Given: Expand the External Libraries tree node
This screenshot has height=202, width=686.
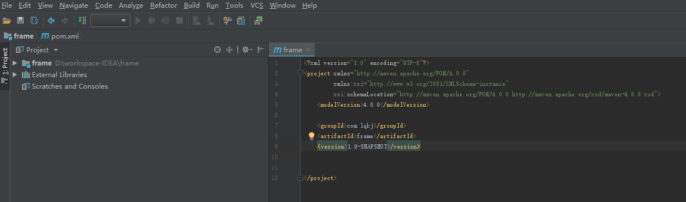Looking at the screenshot, I should pyautogui.click(x=15, y=75).
